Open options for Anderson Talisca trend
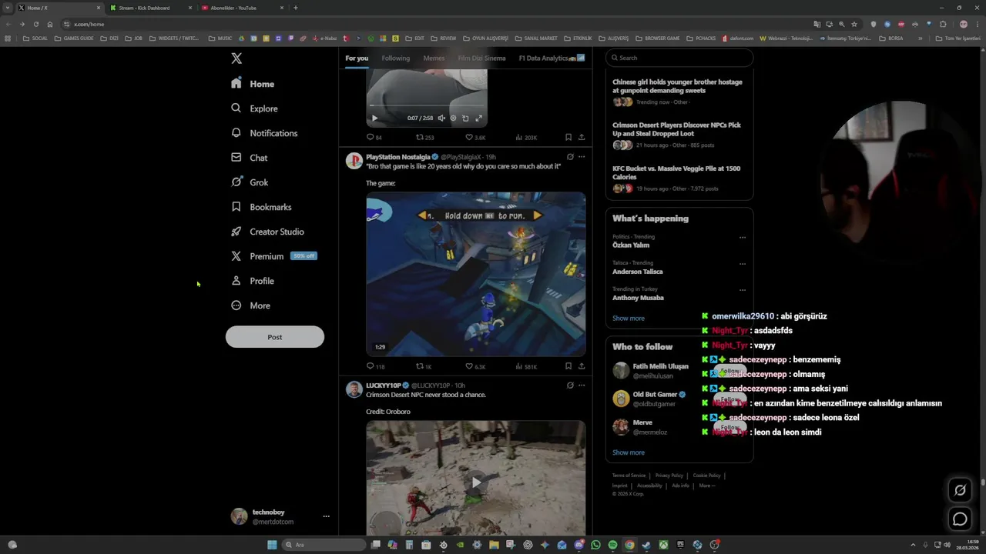 743,264
